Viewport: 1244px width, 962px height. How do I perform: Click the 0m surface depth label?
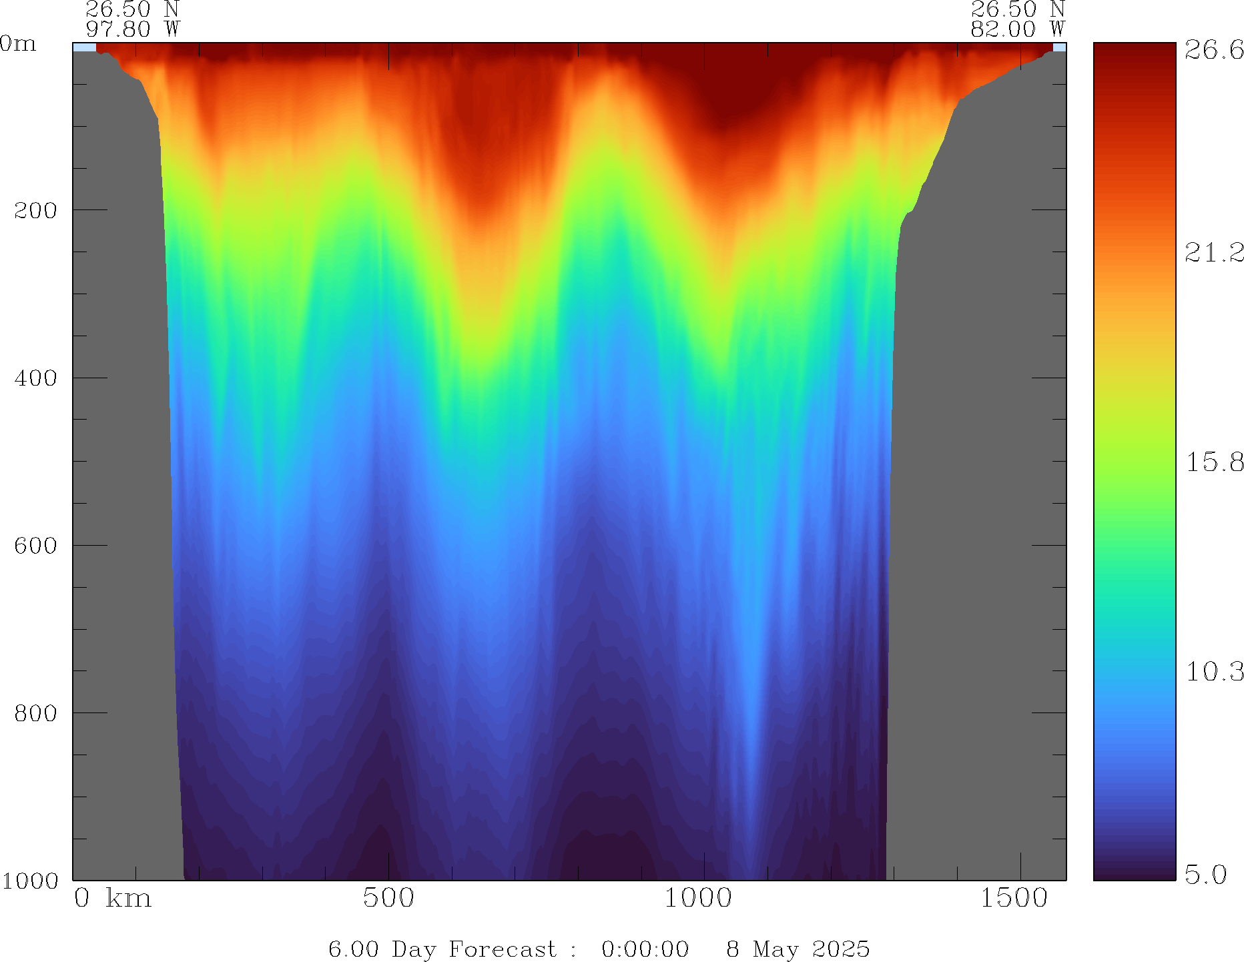coord(18,44)
